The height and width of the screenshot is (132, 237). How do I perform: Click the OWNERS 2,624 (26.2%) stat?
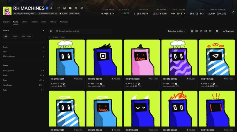point(217,12)
